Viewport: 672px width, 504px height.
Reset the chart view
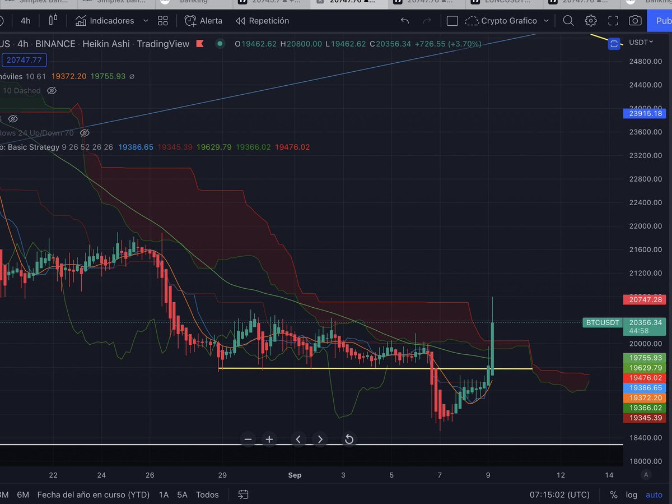pyautogui.click(x=348, y=439)
